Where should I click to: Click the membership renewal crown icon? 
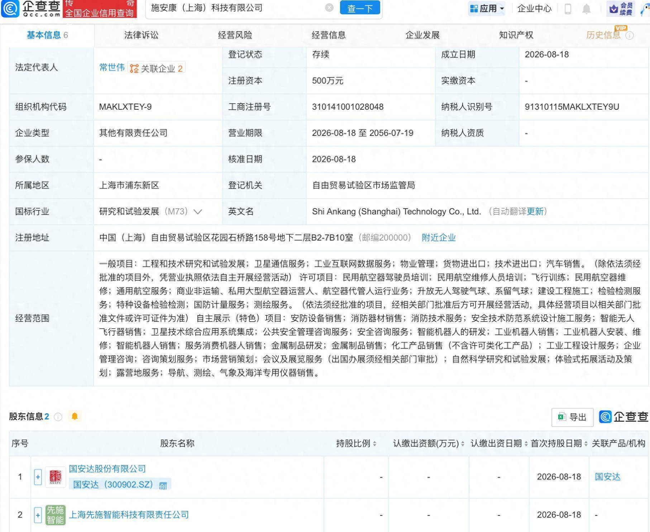click(x=614, y=9)
